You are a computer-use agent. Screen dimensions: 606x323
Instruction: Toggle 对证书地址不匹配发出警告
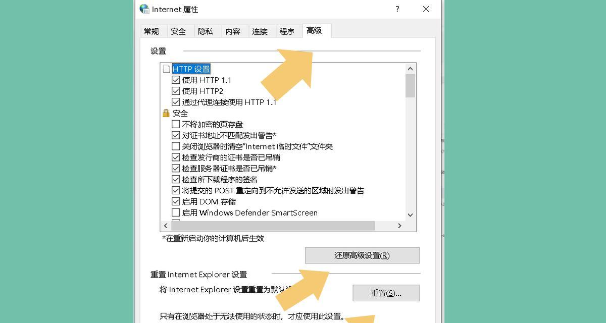pos(176,135)
